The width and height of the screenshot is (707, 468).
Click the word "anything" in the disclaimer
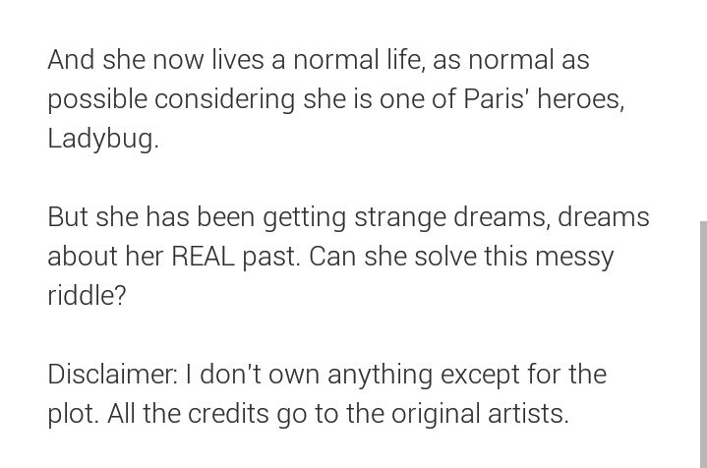click(380, 376)
